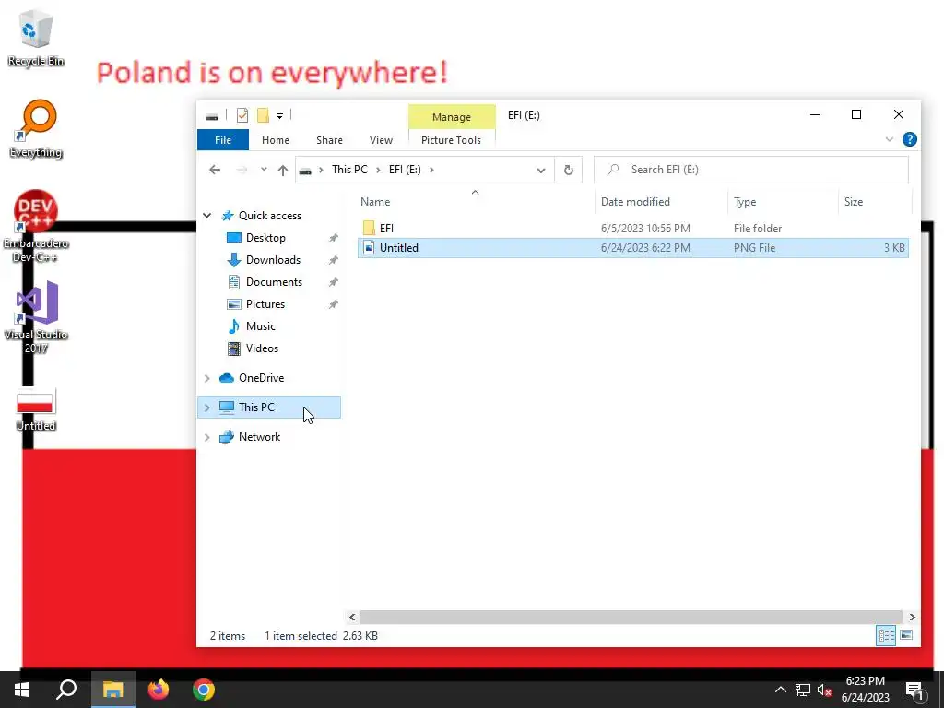Click the Properties quick access toolbar icon
Image resolution: width=944 pixels, height=708 pixels.
242,115
